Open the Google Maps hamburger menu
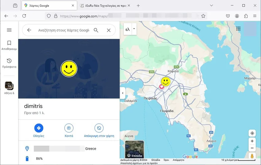The width and height of the screenshot is (261, 165). tap(9, 30)
